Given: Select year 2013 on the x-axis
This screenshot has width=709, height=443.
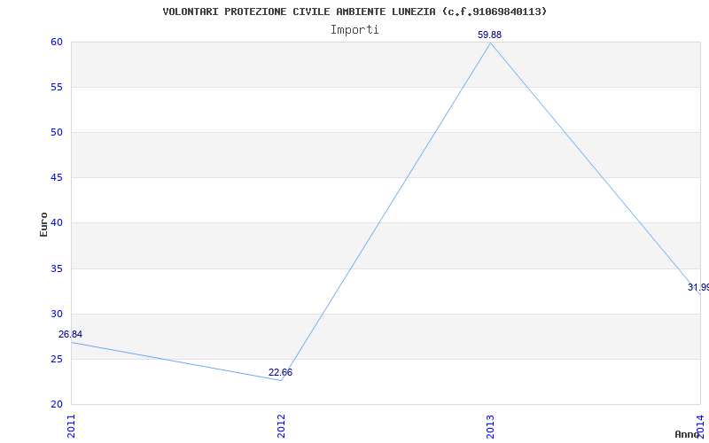Looking at the screenshot, I should point(491,426).
